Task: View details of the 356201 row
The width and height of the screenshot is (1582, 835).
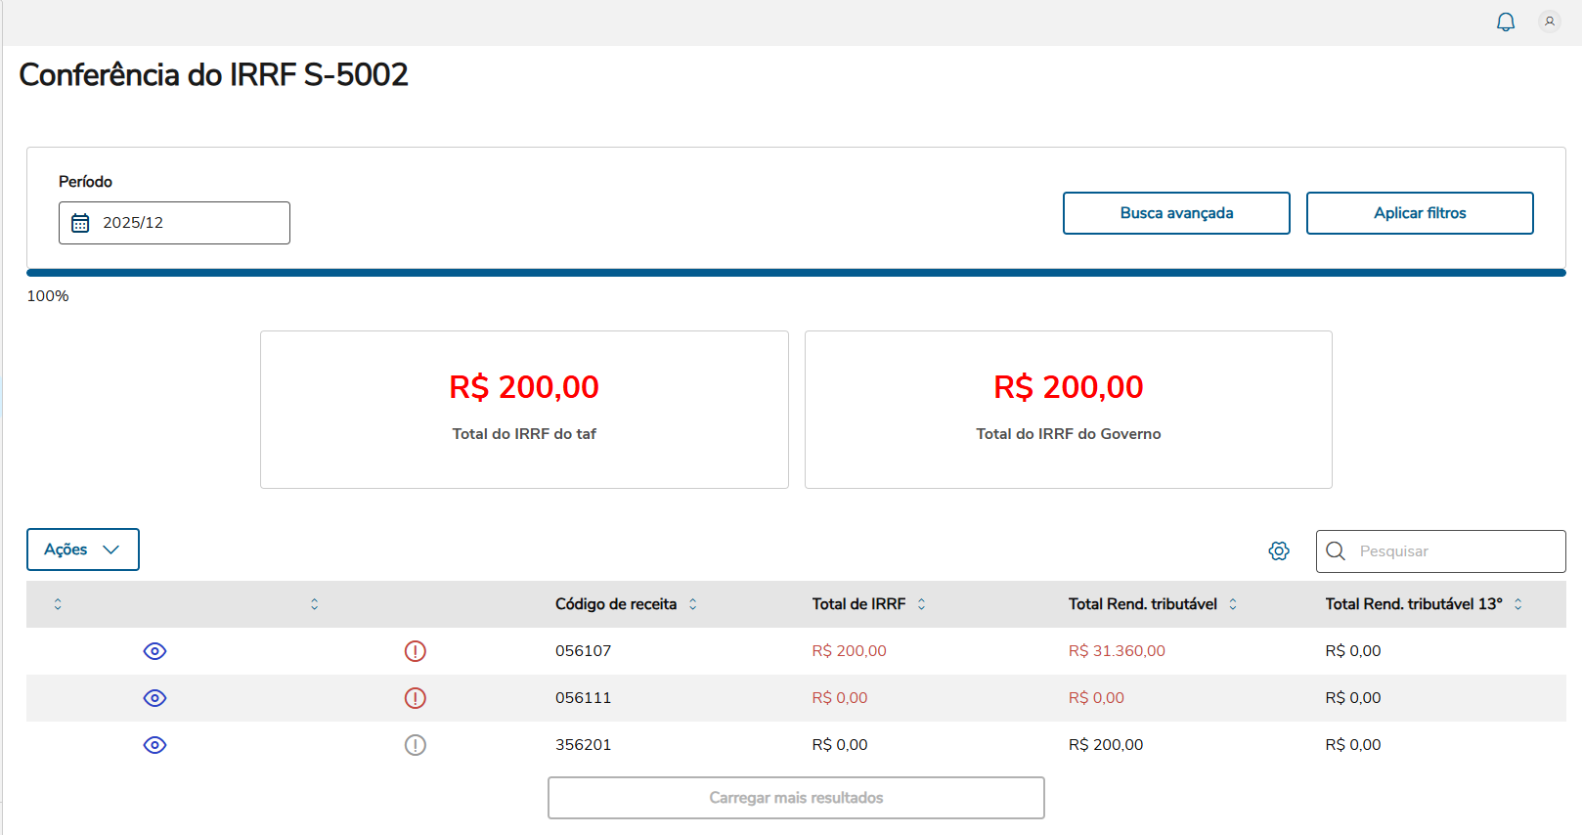Action: [x=154, y=745]
